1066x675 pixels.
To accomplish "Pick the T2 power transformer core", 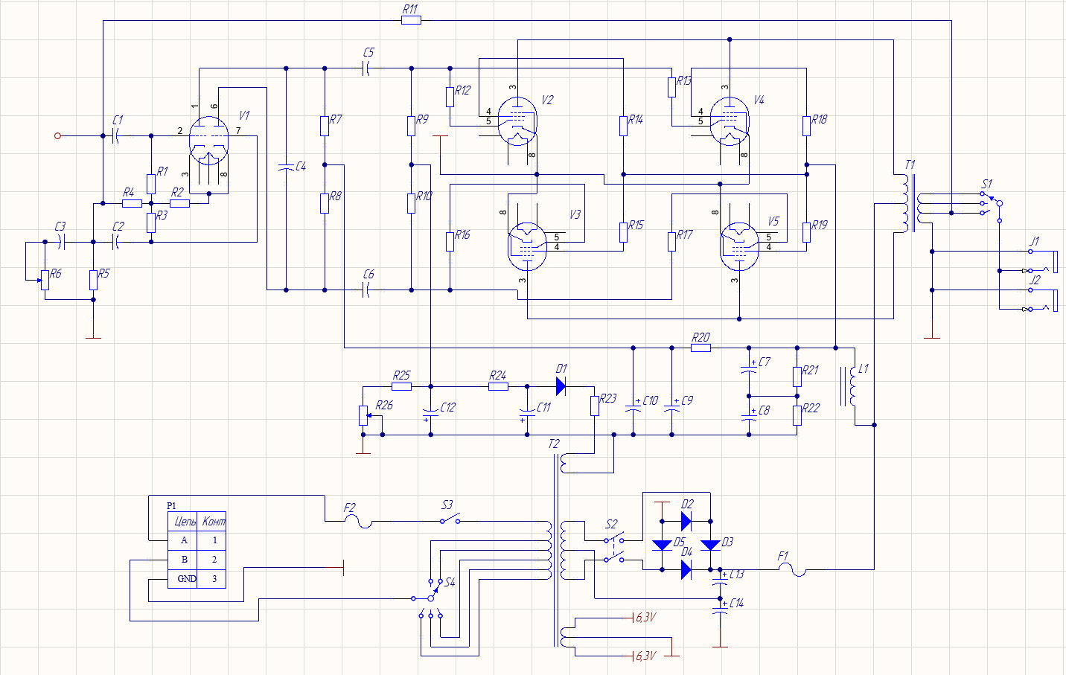I will [555, 551].
